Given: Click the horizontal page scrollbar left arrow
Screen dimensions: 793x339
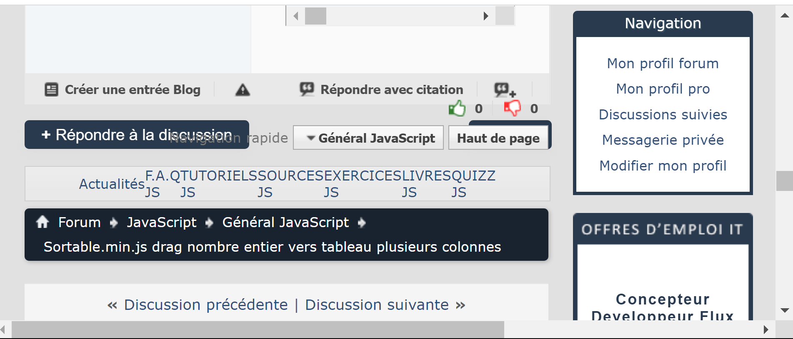Looking at the screenshot, I should point(3,329).
